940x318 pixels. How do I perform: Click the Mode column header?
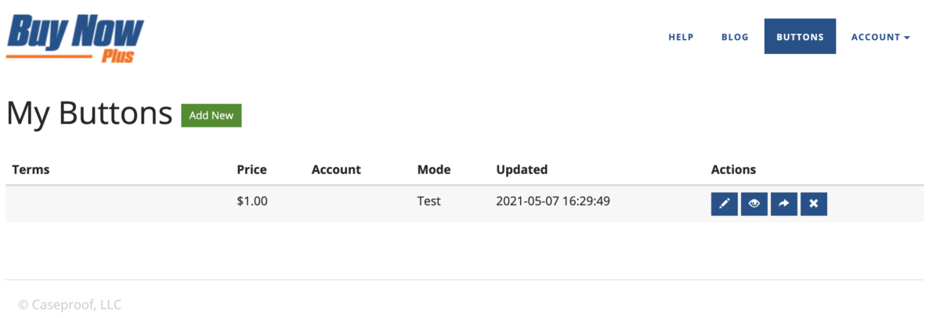tap(434, 169)
